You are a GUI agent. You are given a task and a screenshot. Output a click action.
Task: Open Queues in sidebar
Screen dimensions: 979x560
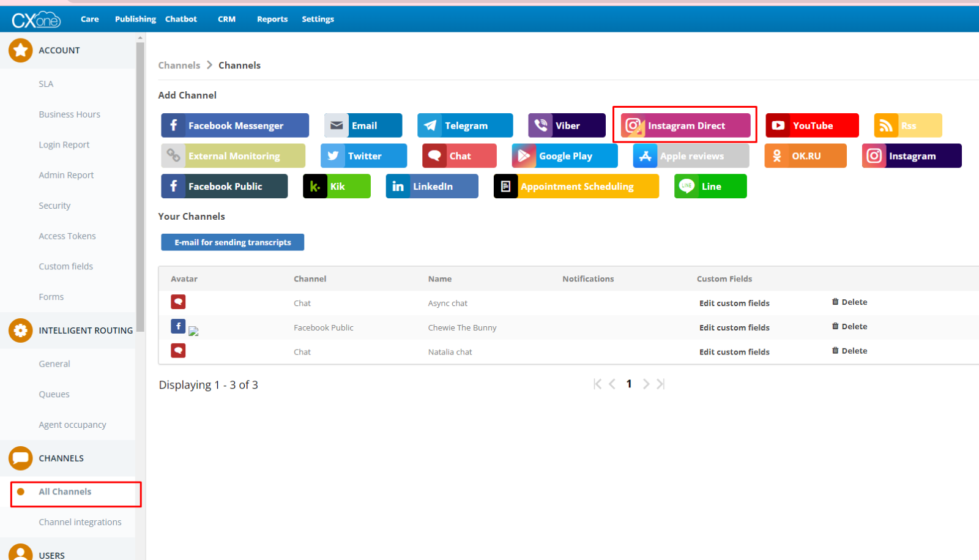[x=54, y=394]
